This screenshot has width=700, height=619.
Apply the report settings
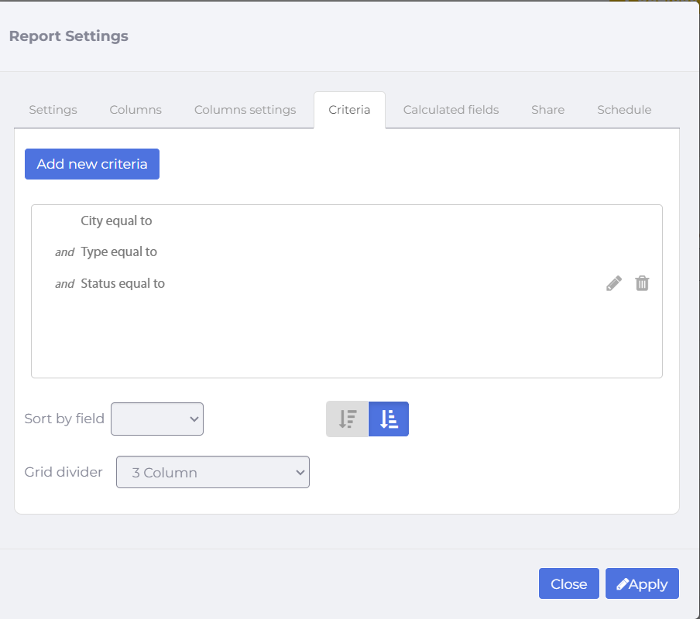tap(642, 583)
